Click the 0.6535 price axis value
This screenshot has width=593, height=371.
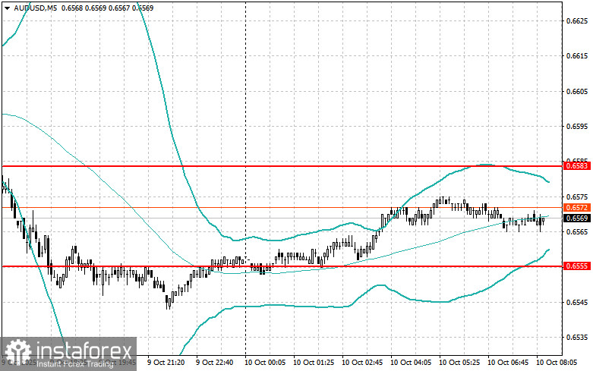(x=577, y=338)
